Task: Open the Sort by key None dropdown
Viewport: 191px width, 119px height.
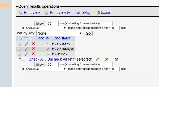Action: coord(60,33)
